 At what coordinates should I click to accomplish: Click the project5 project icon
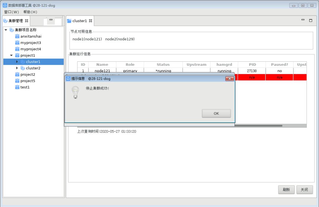point(17,81)
